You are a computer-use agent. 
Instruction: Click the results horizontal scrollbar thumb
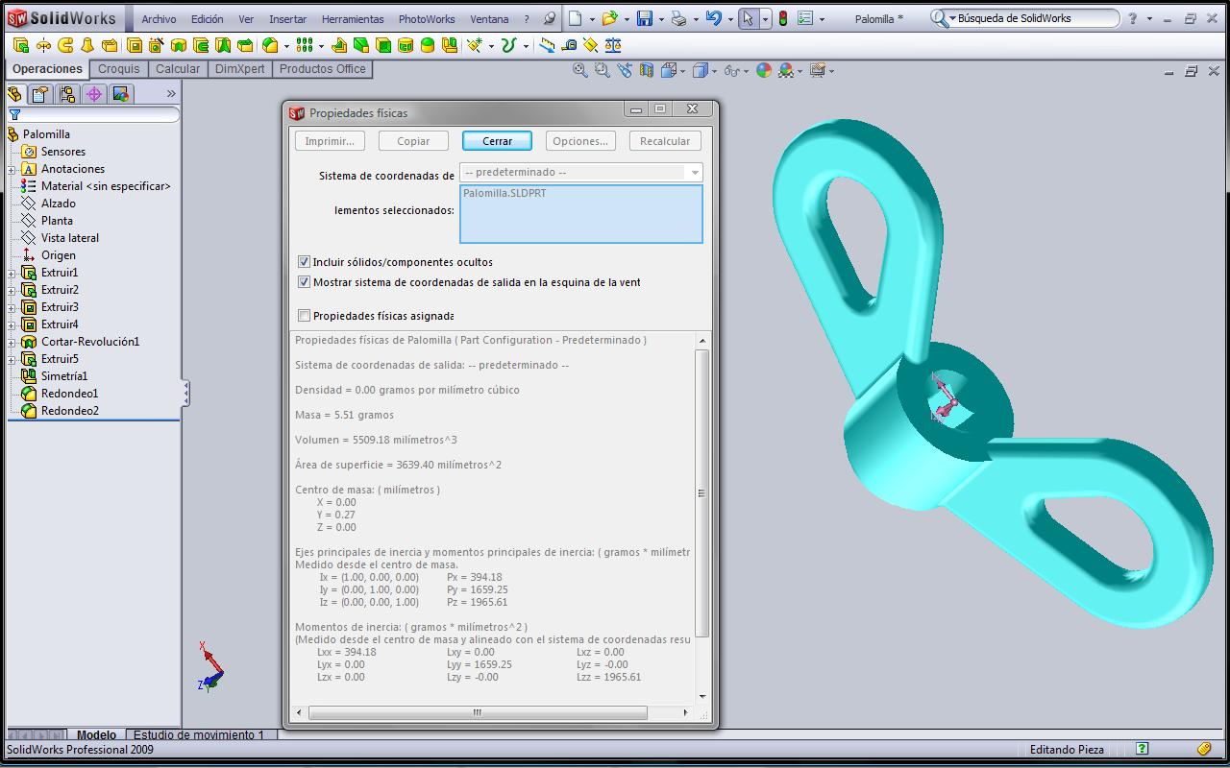click(x=478, y=712)
